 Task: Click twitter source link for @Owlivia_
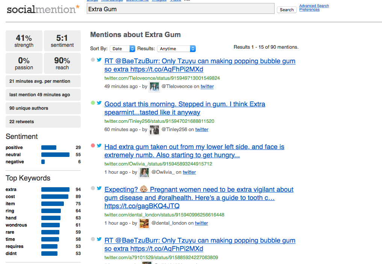pos(189,172)
